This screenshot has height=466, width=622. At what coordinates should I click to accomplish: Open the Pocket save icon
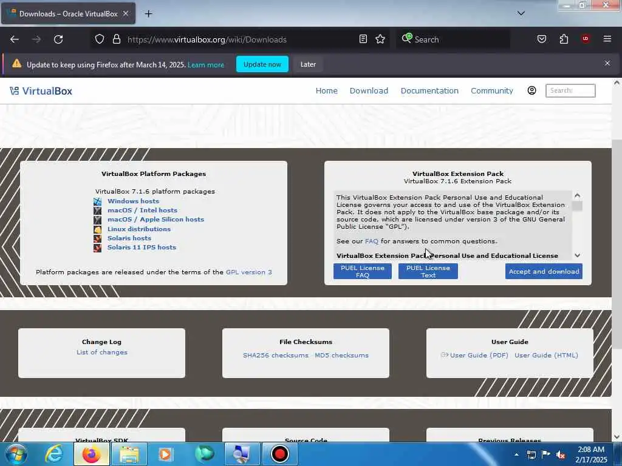coord(542,39)
